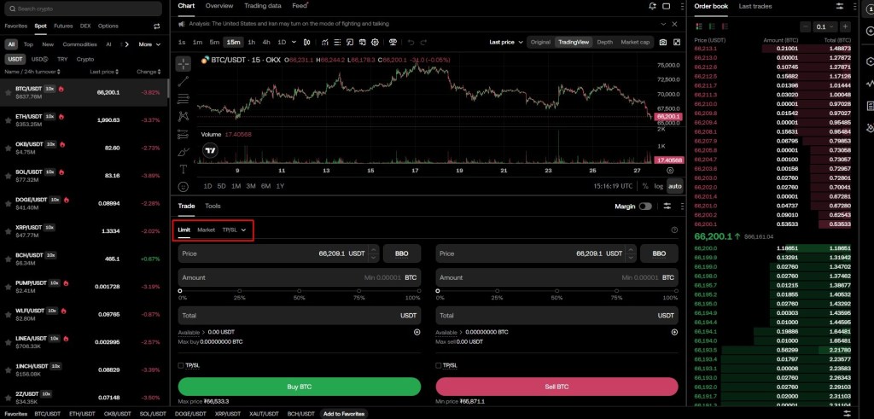
Task: Select the pattern drawing tool
Action: point(184,116)
